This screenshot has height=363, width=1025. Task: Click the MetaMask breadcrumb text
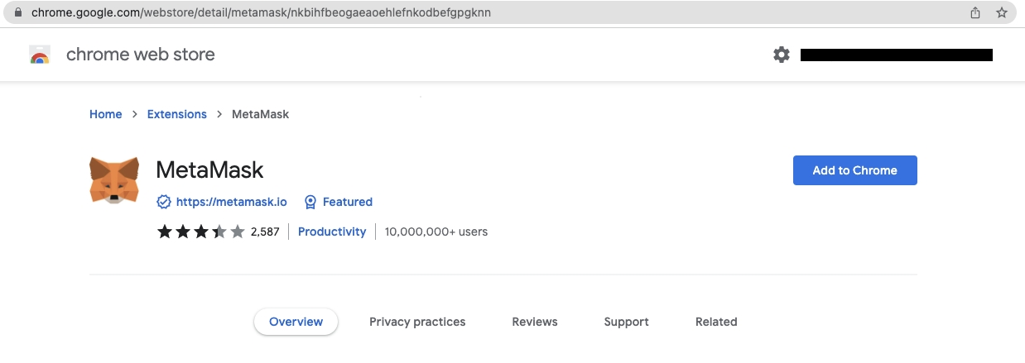point(261,114)
